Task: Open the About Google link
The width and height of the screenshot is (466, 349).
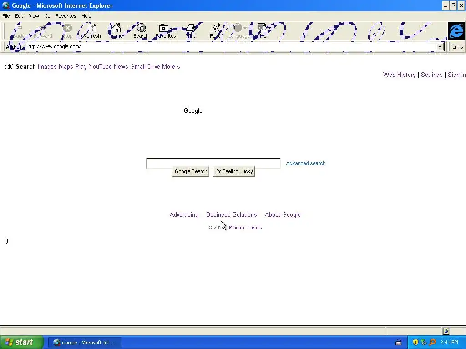Action: [283, 214]
